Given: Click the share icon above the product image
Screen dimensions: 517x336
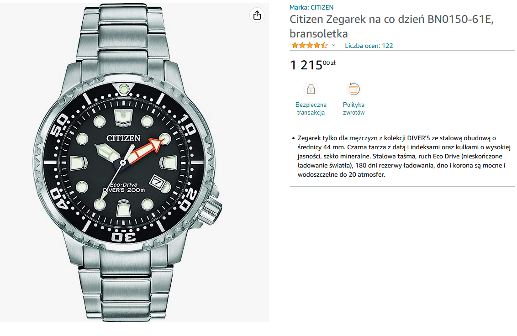Looking at the screenshot, I should (x=257, y=15).
